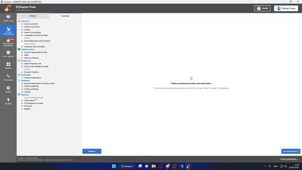Toggle the MS Search checkbox
This screenshot has height=170, width=302.
tap(22, 106)
